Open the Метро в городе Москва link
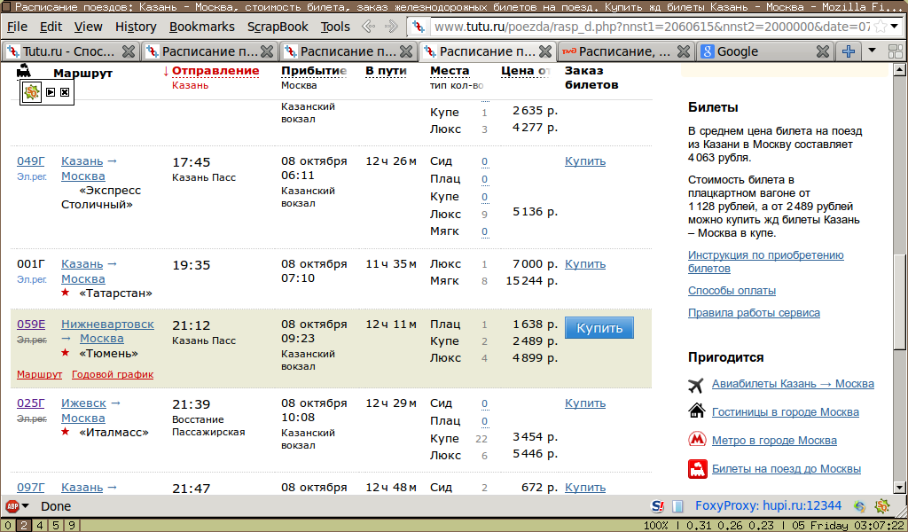This screenshot has height=532, width=908. point(774,441)
